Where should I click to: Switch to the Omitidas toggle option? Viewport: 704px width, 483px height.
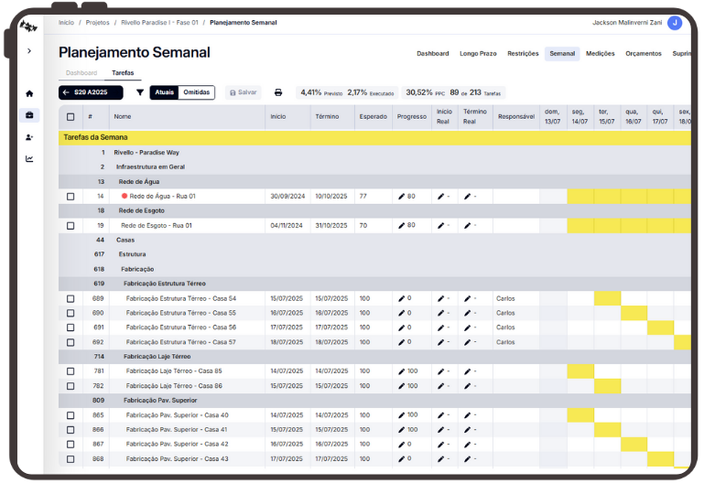196,92
